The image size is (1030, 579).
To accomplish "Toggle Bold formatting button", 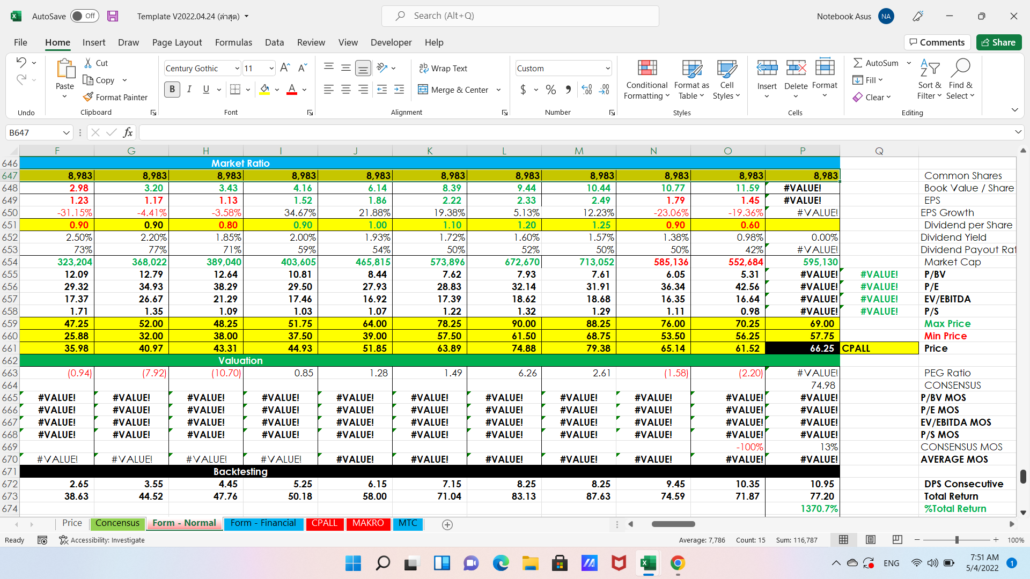I will 172,90.
